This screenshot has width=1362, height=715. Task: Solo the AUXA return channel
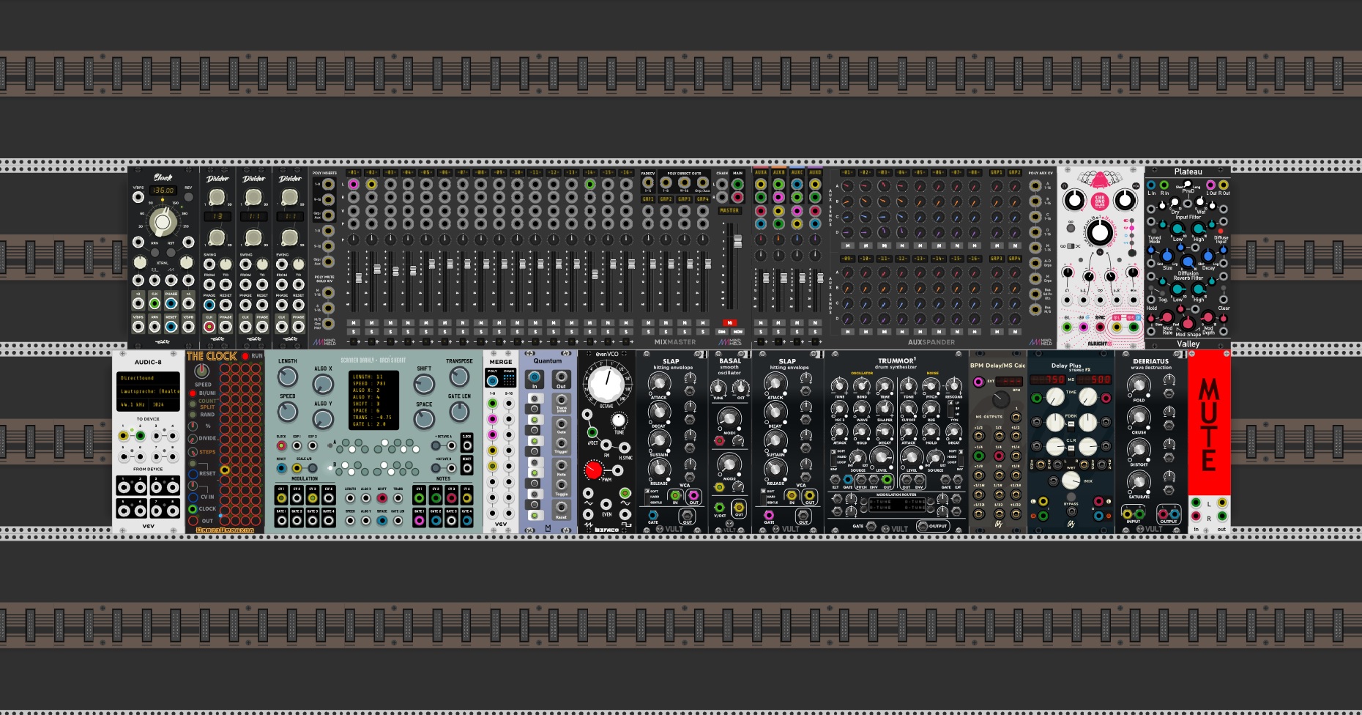pos(761,332)
